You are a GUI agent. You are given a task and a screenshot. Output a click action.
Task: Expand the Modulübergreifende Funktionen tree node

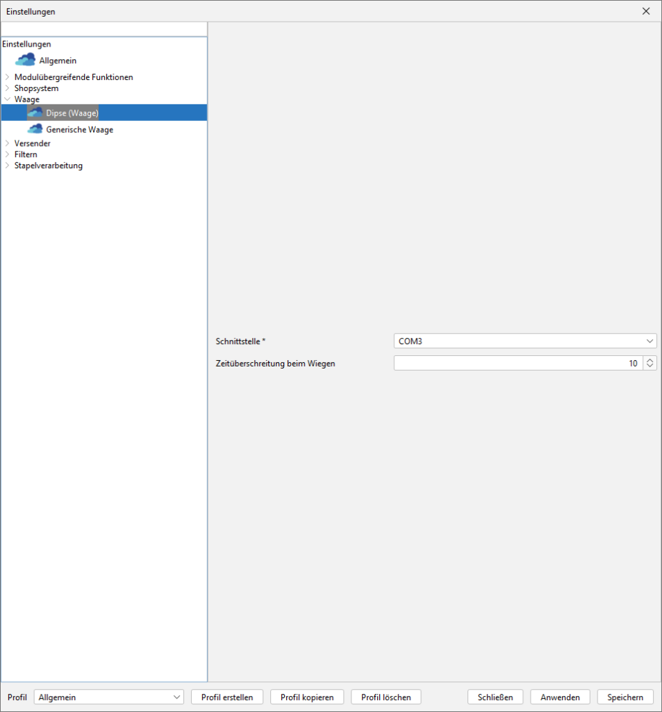[x=7, y=77]
